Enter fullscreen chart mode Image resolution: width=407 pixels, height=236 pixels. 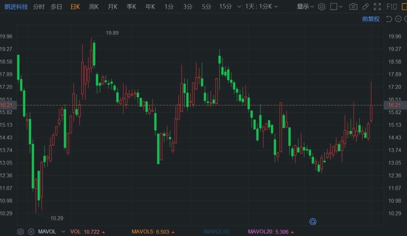[x=377, y=7]
